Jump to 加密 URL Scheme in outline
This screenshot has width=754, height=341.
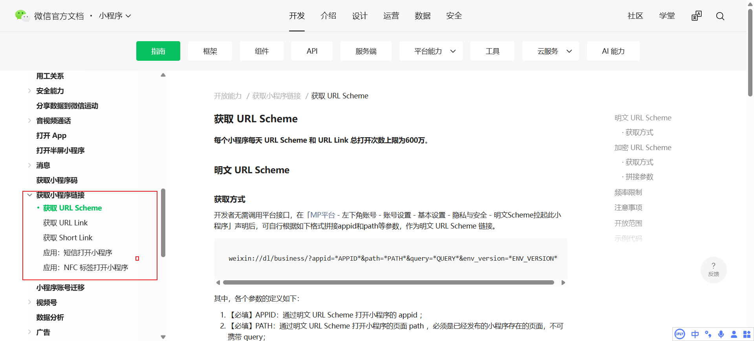coord(643,147)
